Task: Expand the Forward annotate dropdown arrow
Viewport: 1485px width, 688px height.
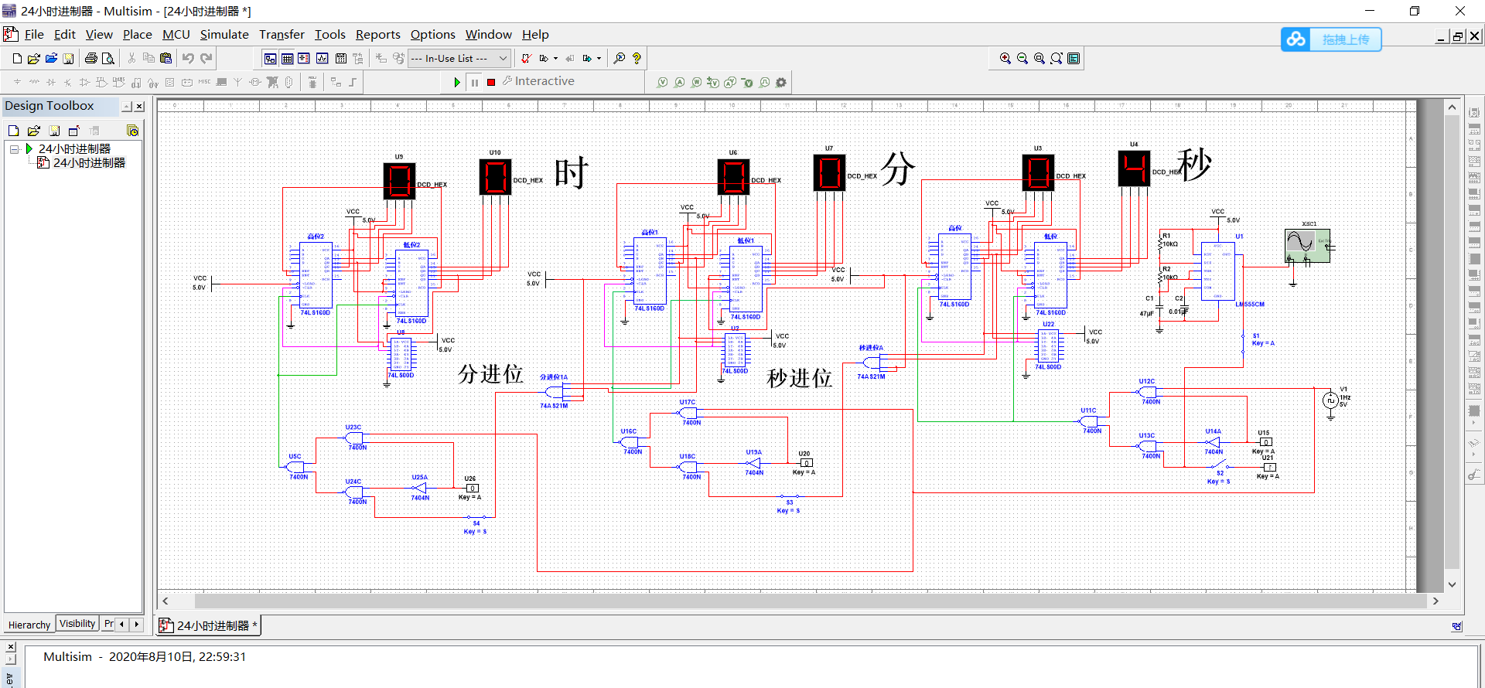Action: 599,59
